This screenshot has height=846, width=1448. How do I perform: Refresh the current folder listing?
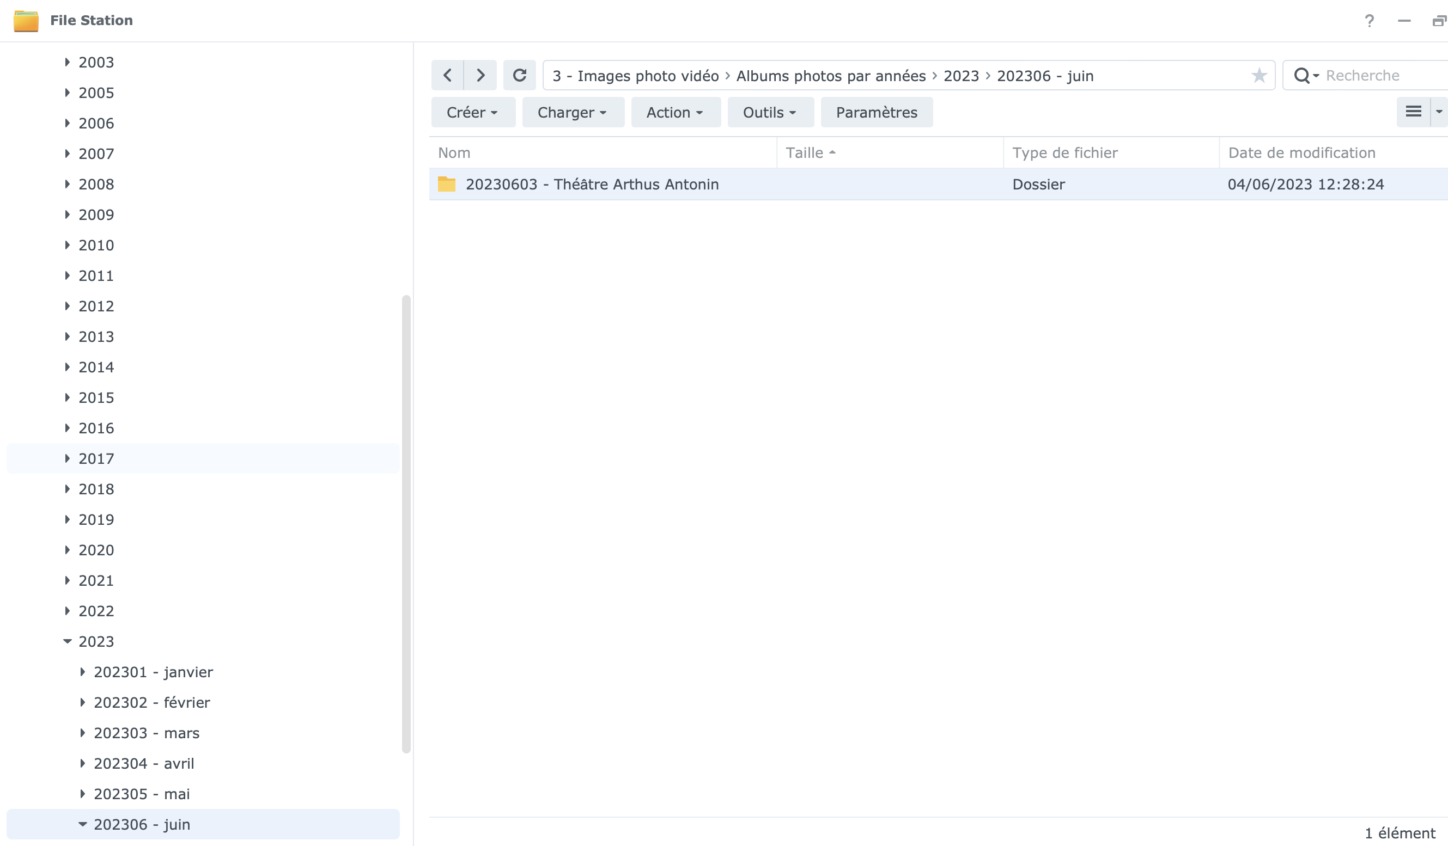(x=520, y=75)
